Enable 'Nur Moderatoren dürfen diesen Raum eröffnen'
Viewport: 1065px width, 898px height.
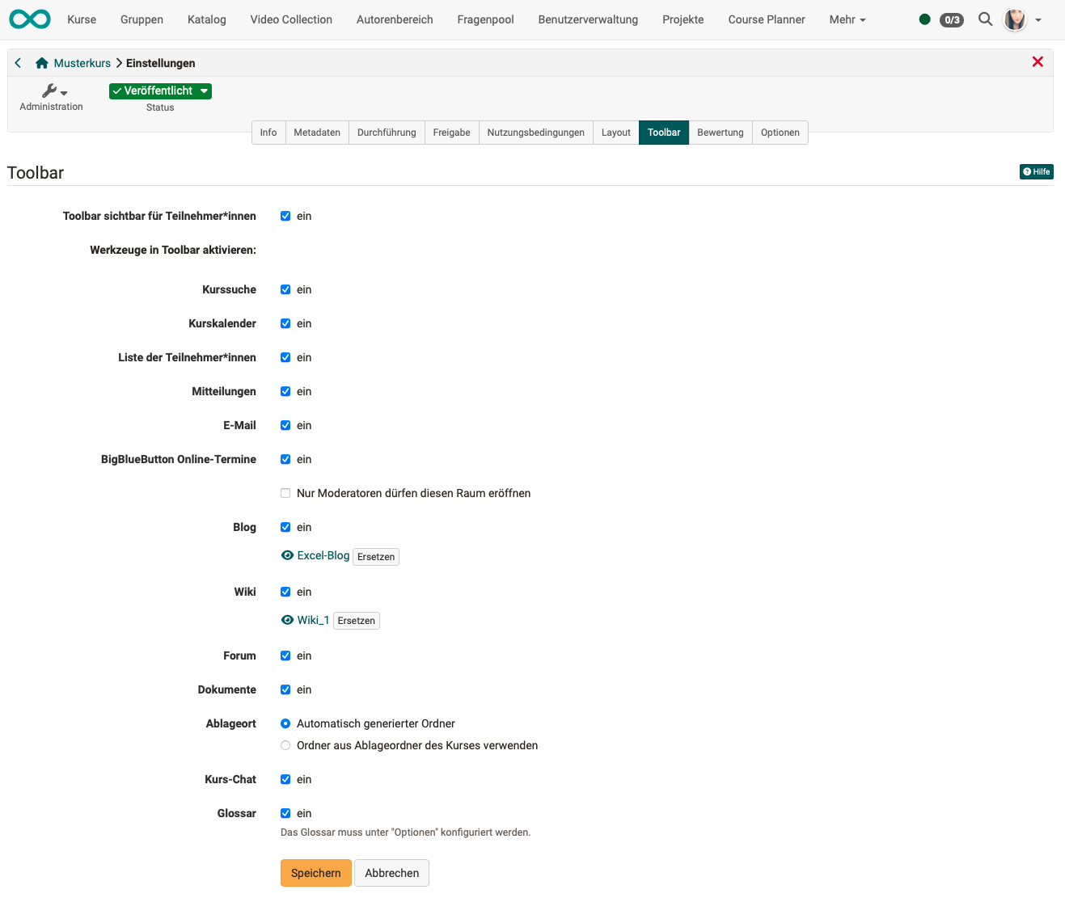[285, 493]
